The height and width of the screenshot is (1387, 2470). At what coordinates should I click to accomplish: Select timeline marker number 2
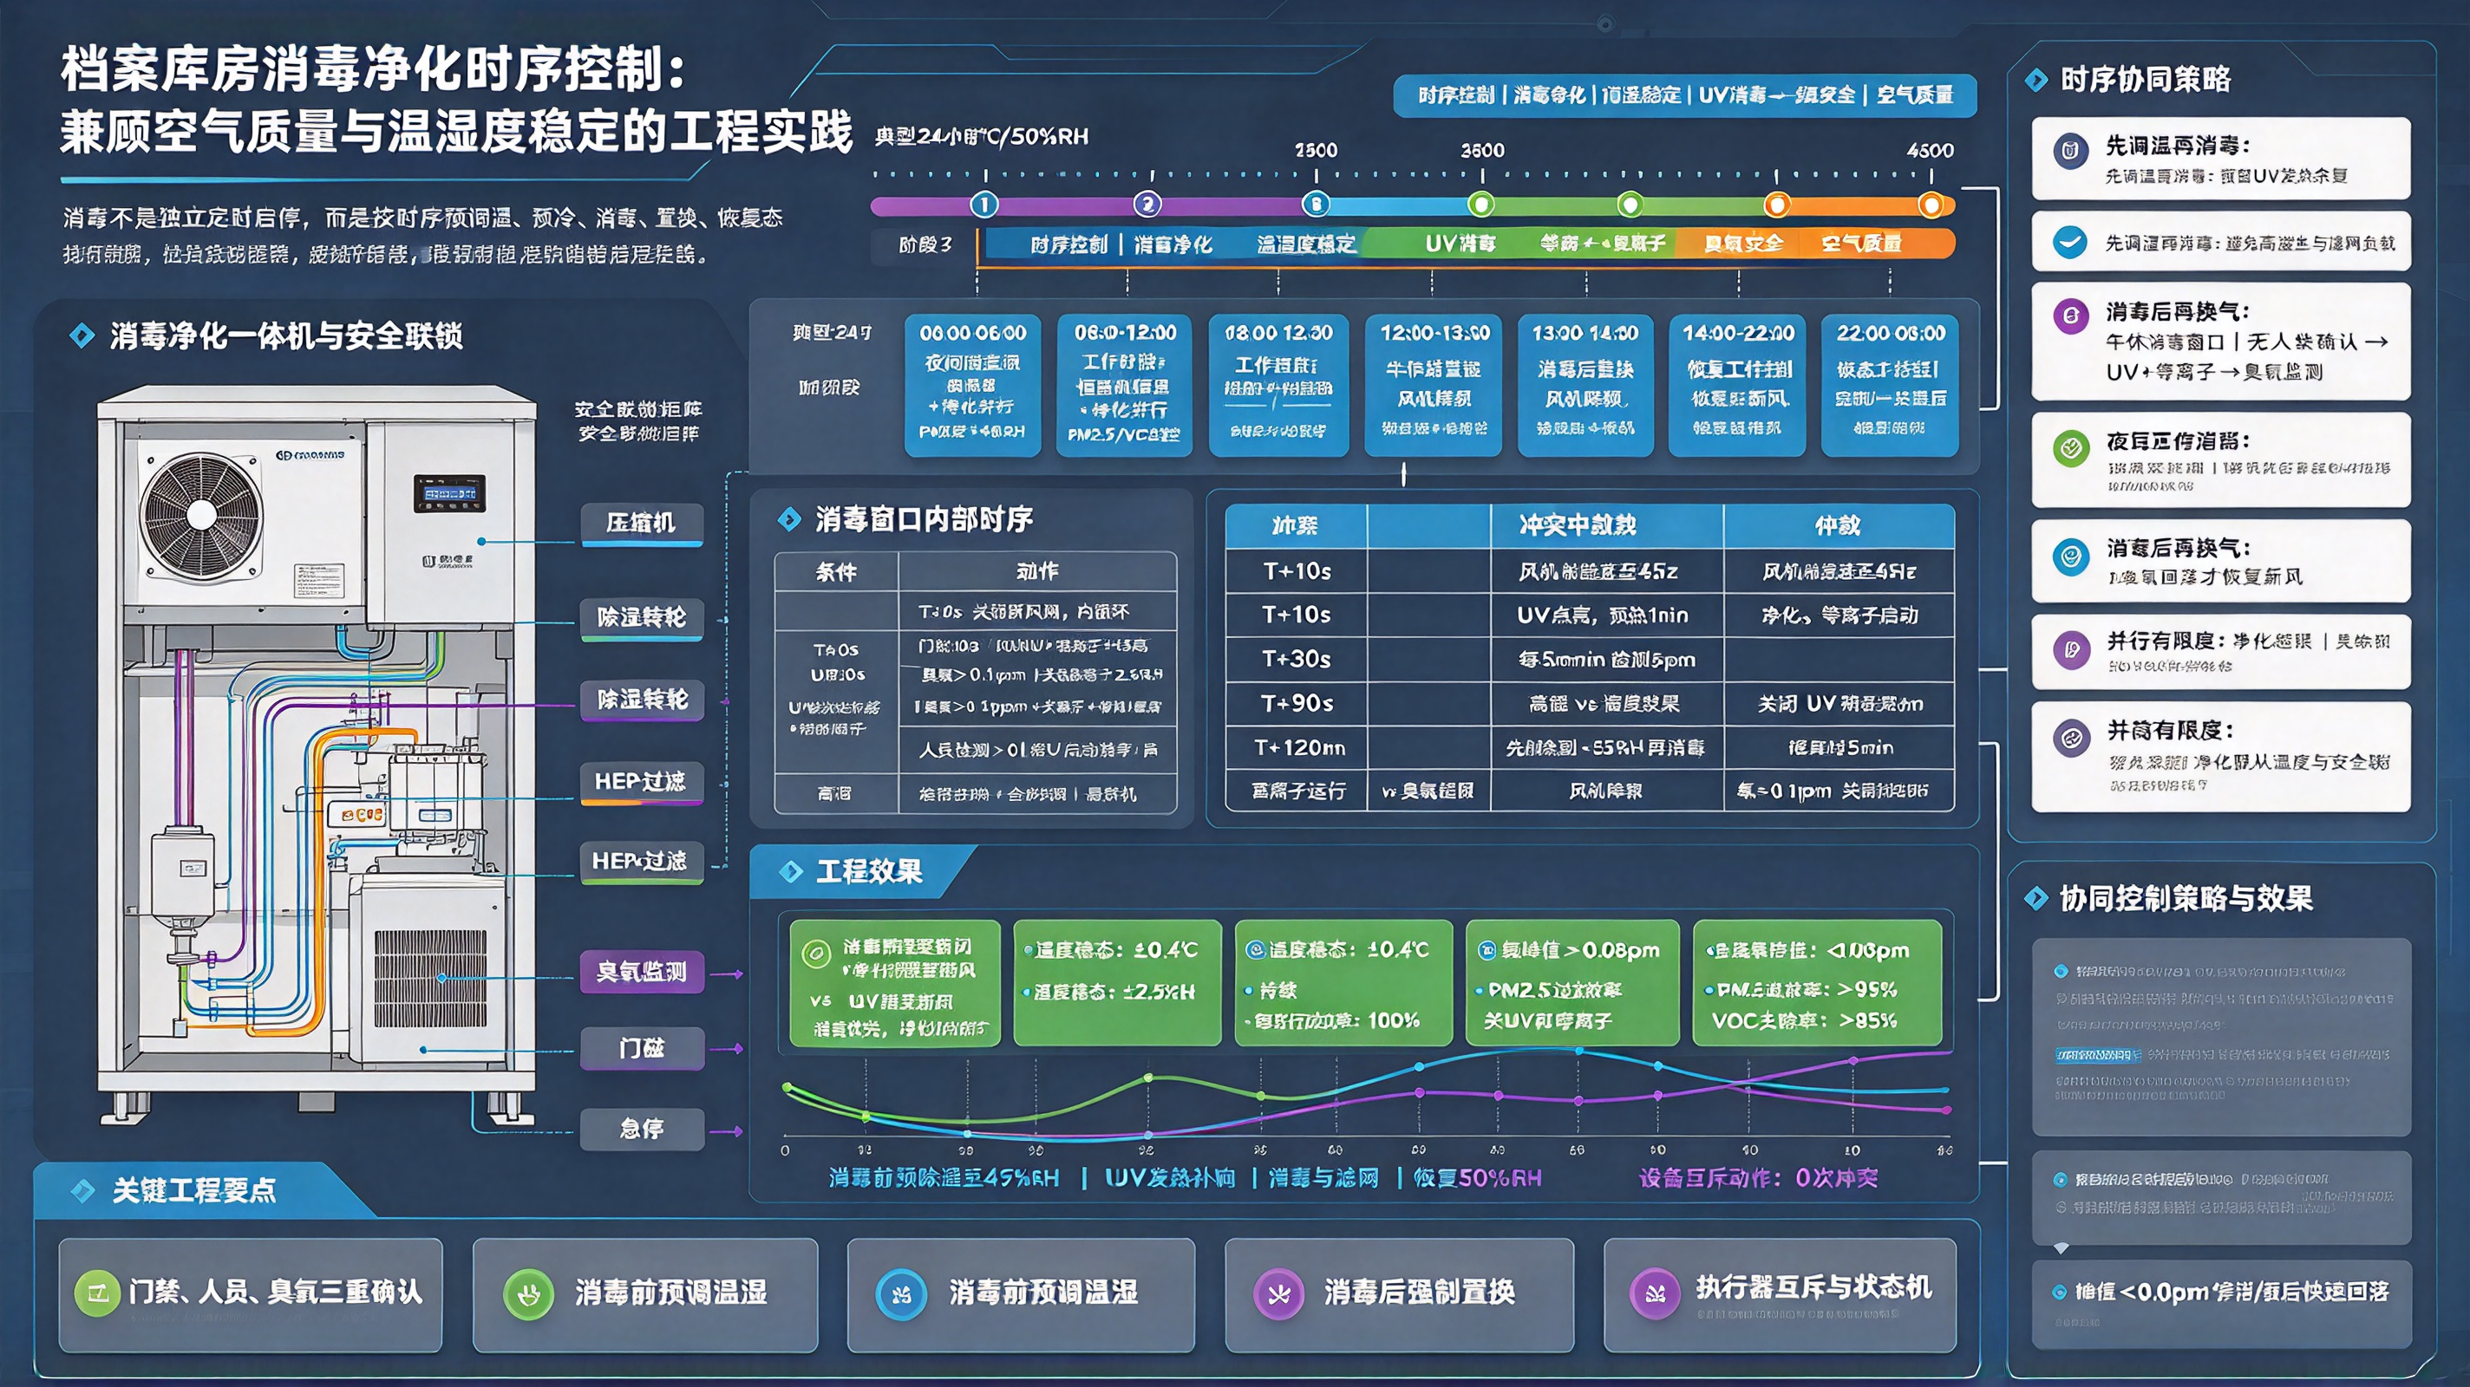coord(1147,205)
